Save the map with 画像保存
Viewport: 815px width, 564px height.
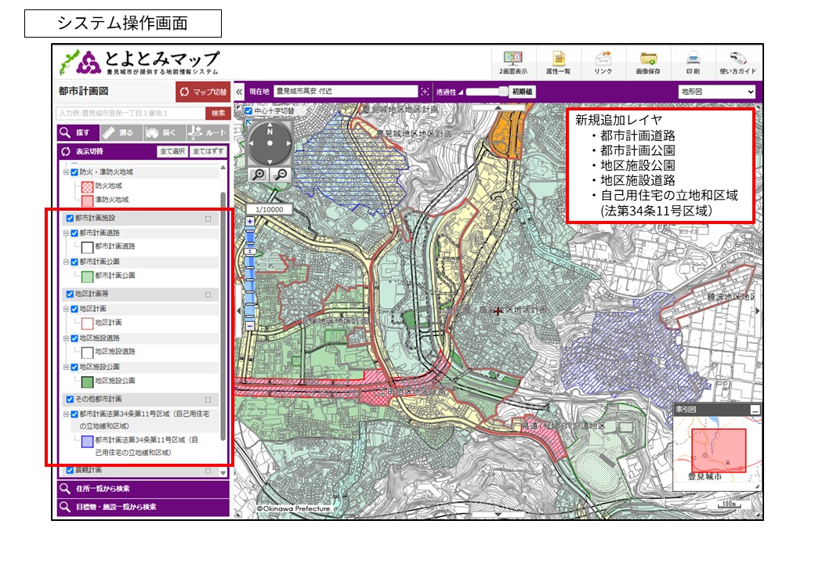coord(648,62)
